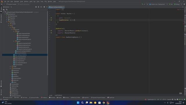The width and height of the screenshot is (186, 105).
Task: Open the Endpoints tool window
Action: click(85, 97)
